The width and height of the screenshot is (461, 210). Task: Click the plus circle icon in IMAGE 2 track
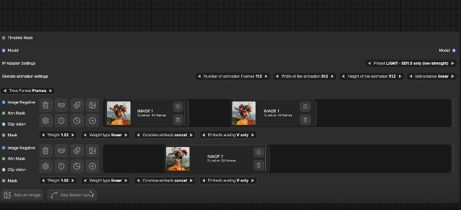point(92,166)
